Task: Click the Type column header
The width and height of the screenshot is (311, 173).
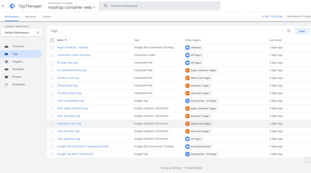Action: (x=136, y=40)
